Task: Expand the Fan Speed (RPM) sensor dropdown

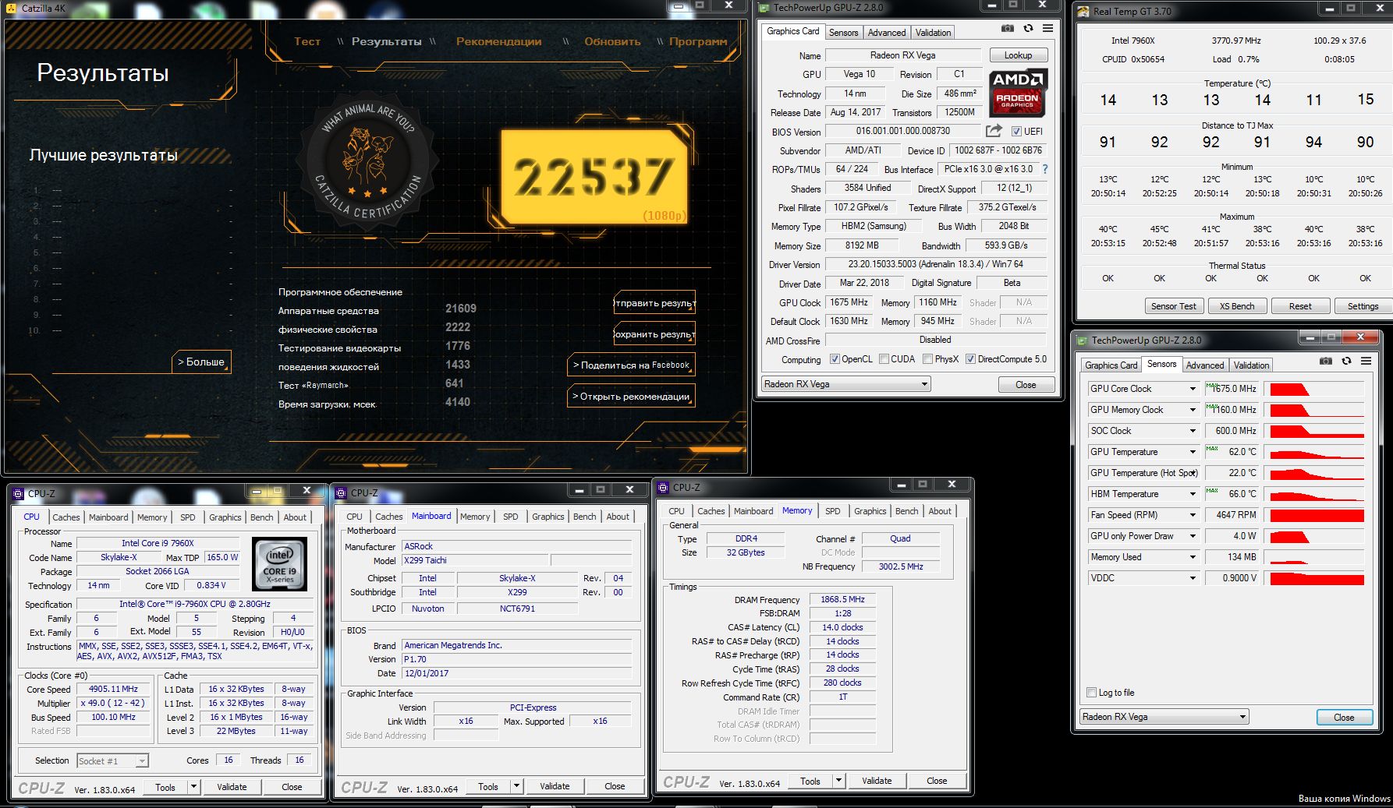Action: point(1192,515)
